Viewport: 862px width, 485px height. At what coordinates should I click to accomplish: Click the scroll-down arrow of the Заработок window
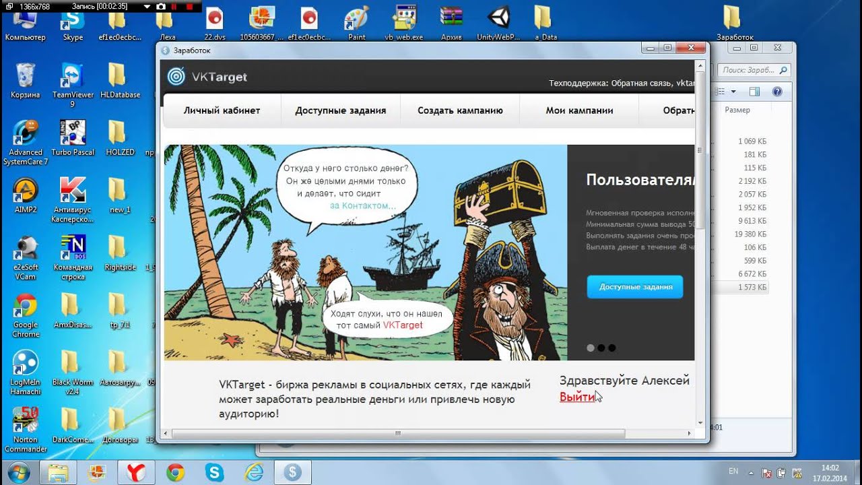pos(700,422)
